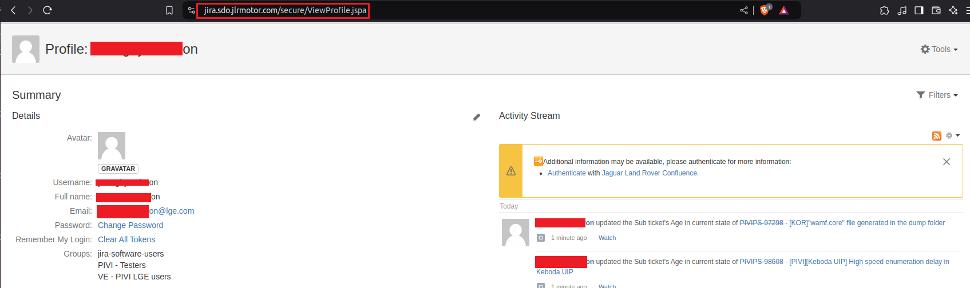Open the Brave Wallet icon
This screenshot has width=970, height=288.
pyautogui.click(x=936, y=10)
